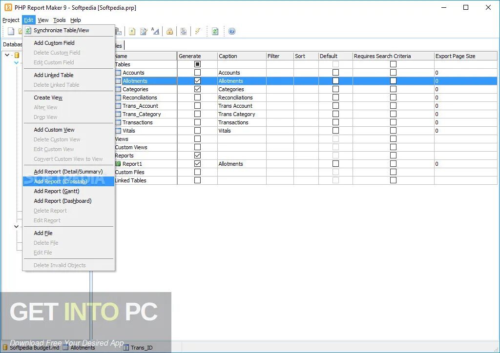
Task: Open Help via the blue question icon
Action: tap(232, 31)
